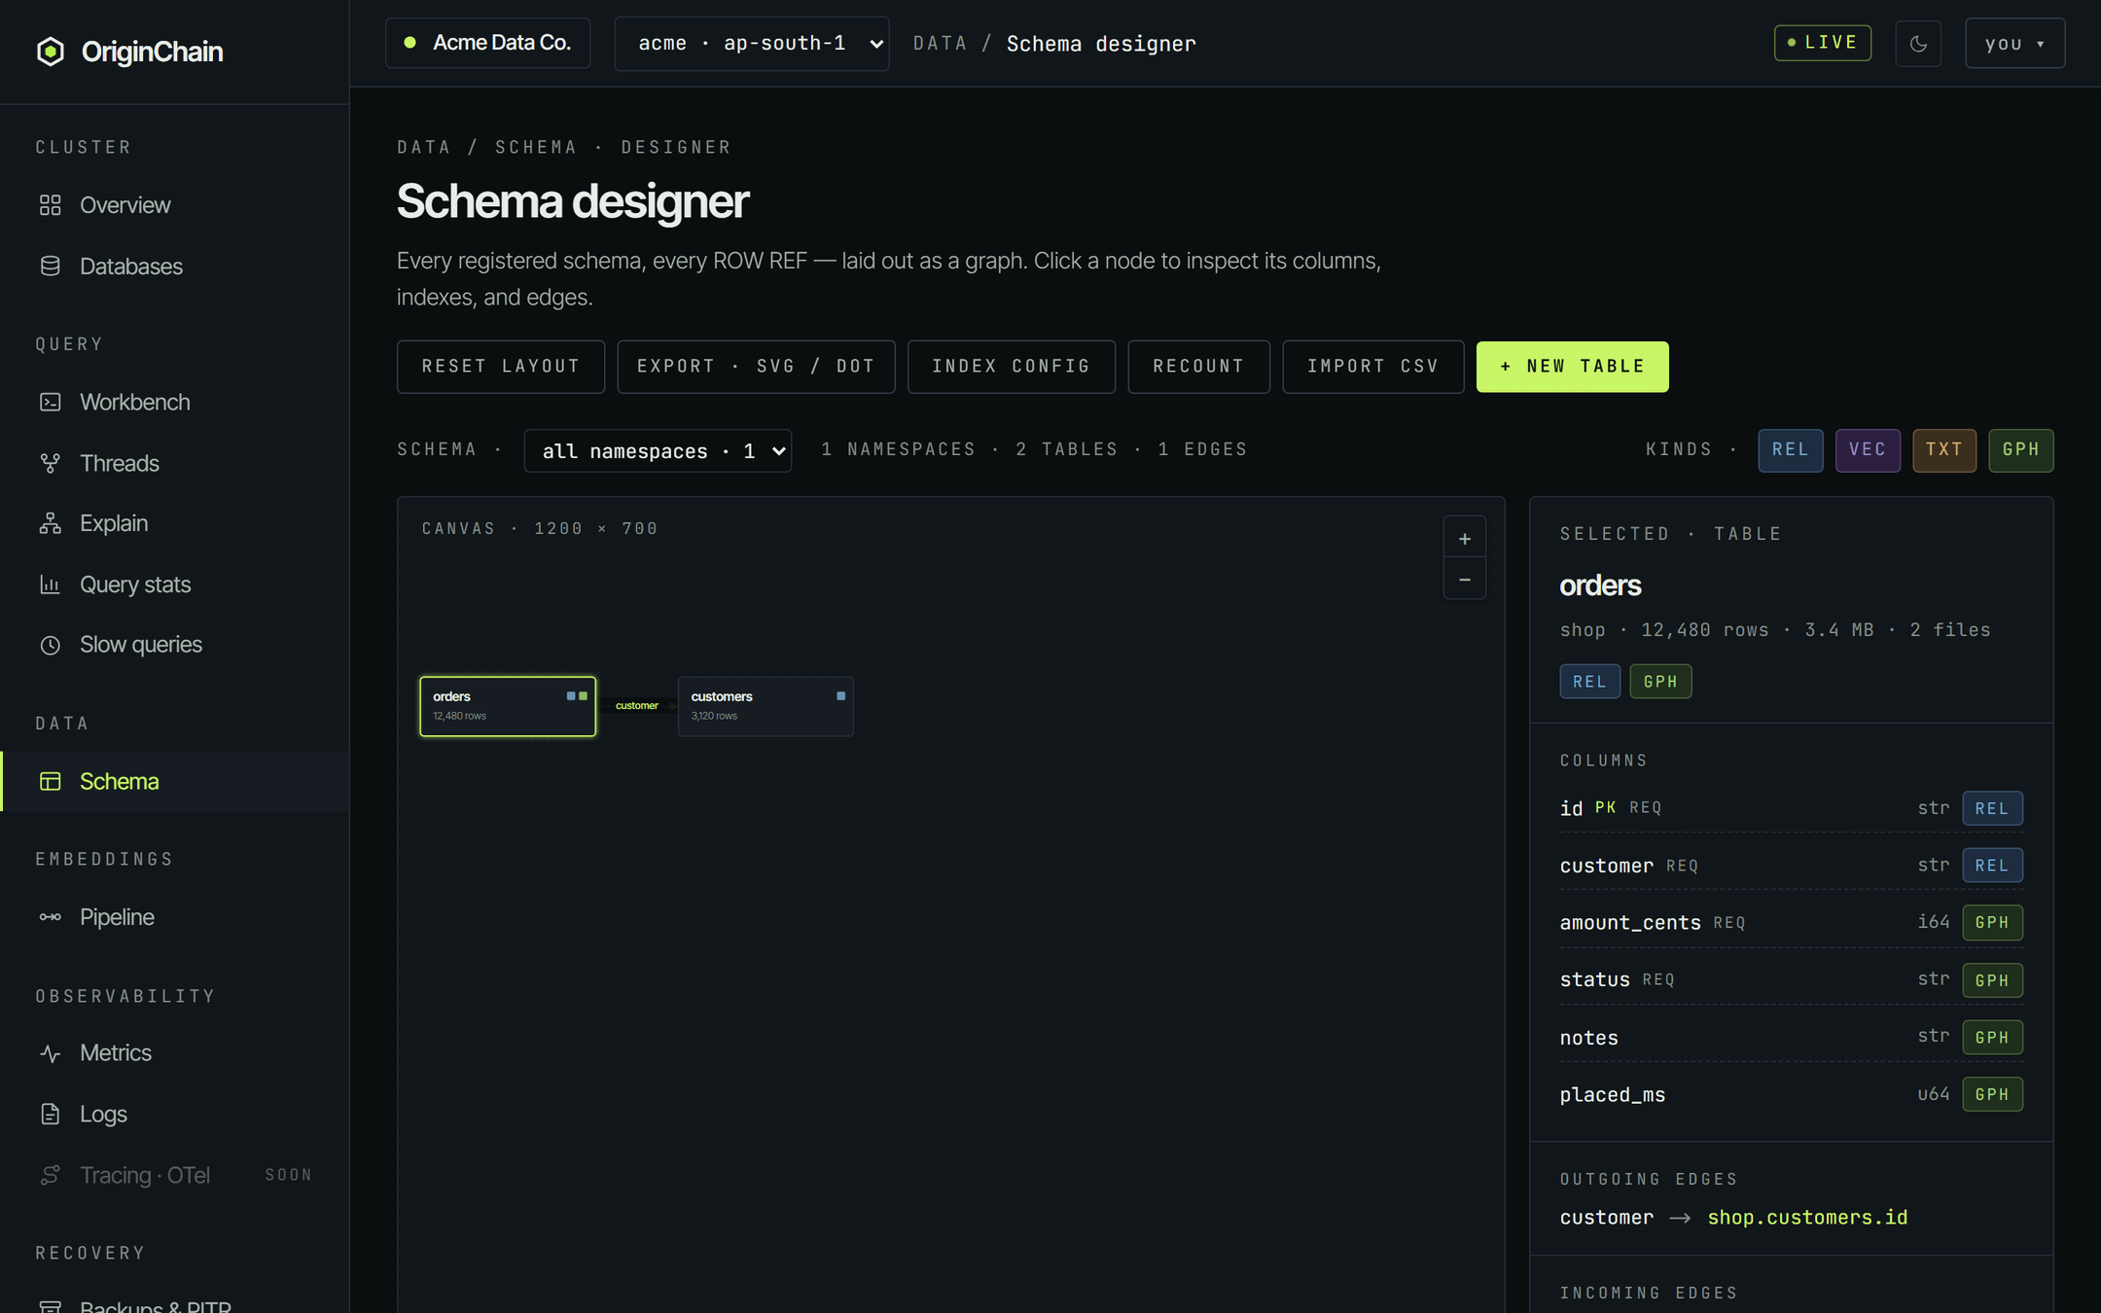This screenshot has height=1313, width=2101.
Task: Open Logs from sidebar
Action: tap(174, 1114)
